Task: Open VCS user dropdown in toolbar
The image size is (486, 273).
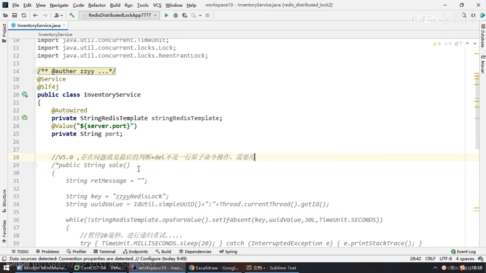Action: (x=58, y=15)
